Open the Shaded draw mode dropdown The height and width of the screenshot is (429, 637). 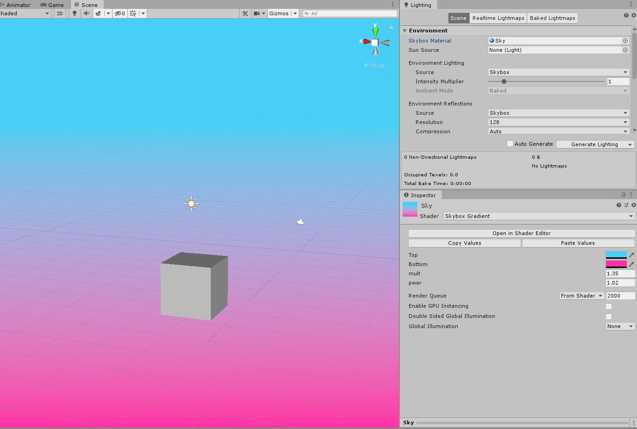click(25, 13)
